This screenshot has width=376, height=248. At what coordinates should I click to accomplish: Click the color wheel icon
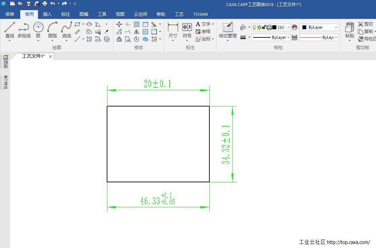pos(295,28)
